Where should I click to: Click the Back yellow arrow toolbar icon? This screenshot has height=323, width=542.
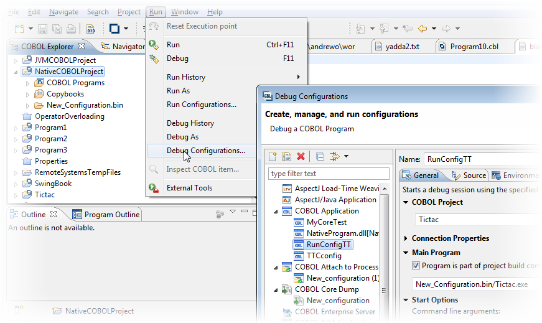[x=423, y=29]
